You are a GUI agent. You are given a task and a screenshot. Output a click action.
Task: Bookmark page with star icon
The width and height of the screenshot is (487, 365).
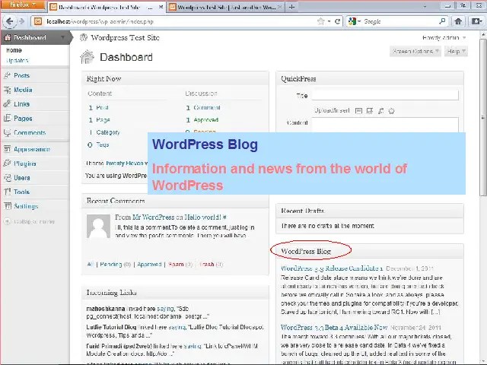pyautogui.click(x=321, y=21)
